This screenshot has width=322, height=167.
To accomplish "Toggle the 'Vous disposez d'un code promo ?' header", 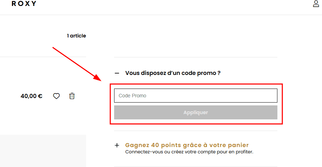I will coord(173,73).
